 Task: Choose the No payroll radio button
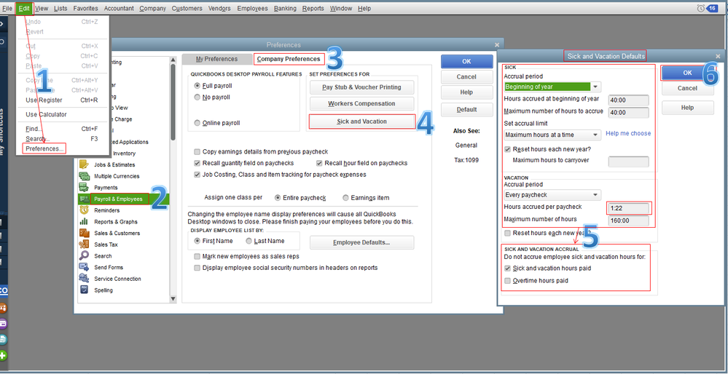[x=197, y=98]
